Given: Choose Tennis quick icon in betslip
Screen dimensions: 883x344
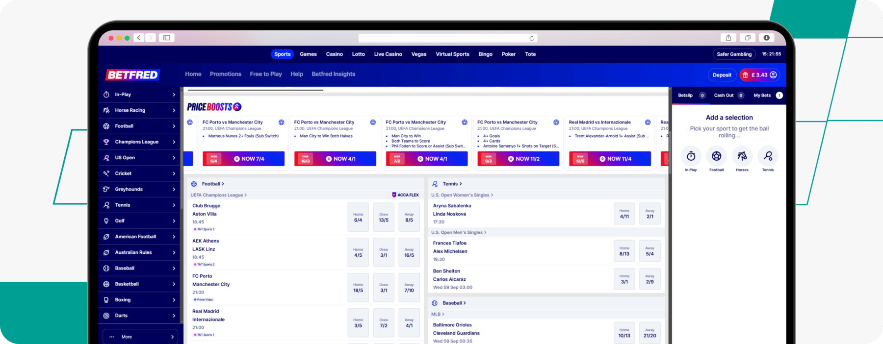Looking at the screenshot, I should (768, 156).
